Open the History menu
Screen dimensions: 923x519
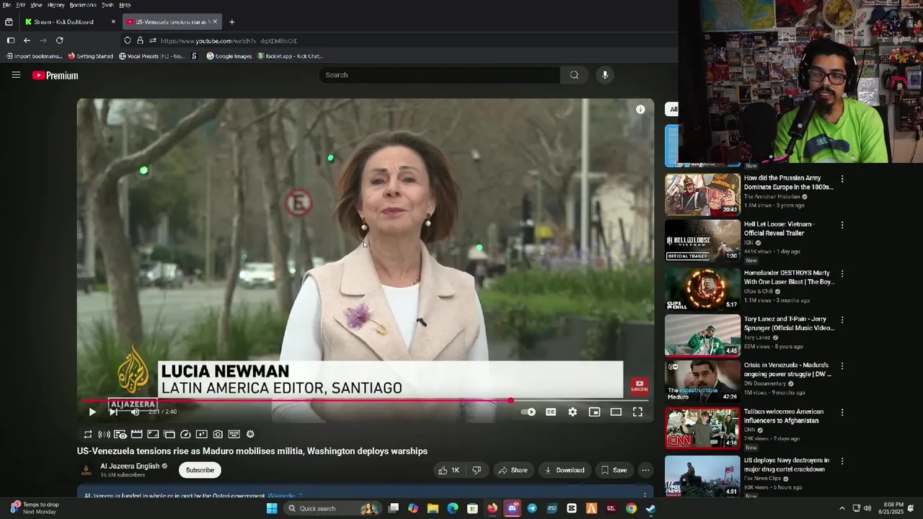click(56, 5)
